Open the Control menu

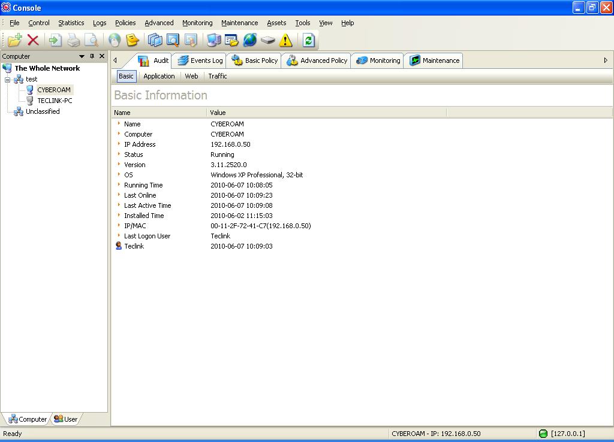point(39,23)
